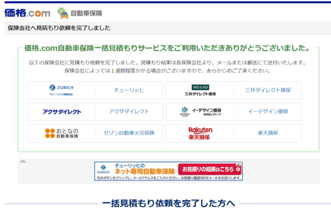Open the イーデザイン損保 text link

point(268,112)
